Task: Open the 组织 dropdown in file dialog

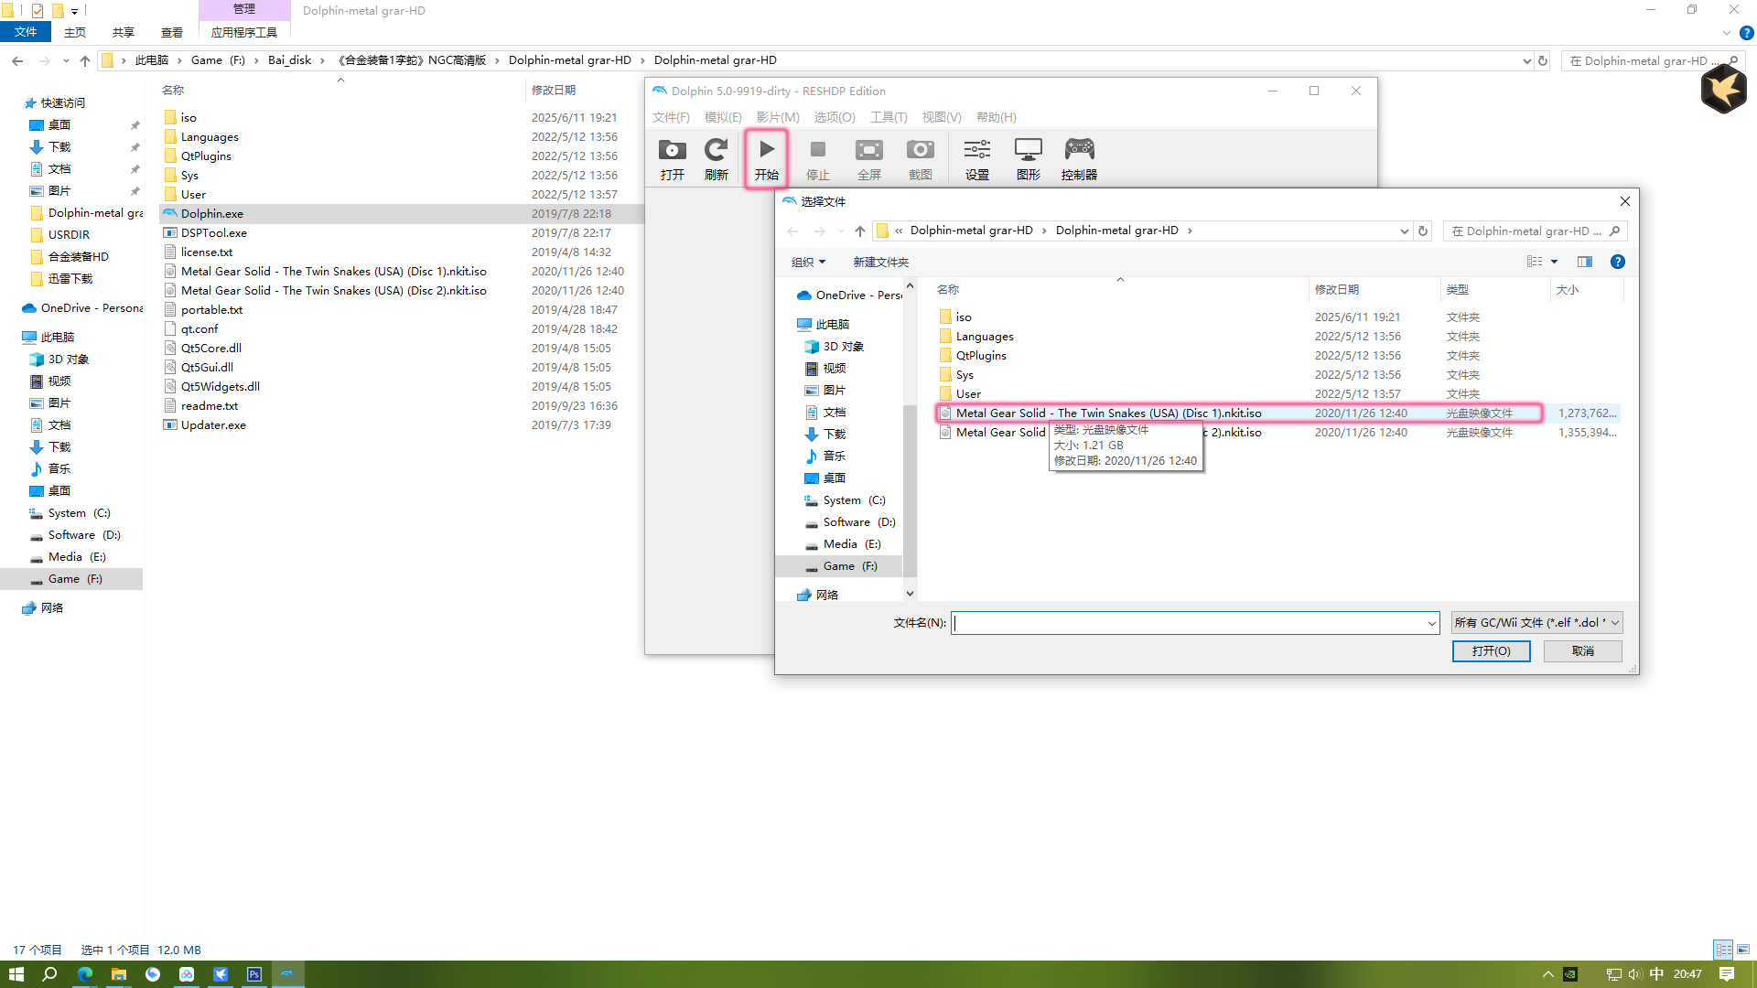Action: (x=808, y=262)
